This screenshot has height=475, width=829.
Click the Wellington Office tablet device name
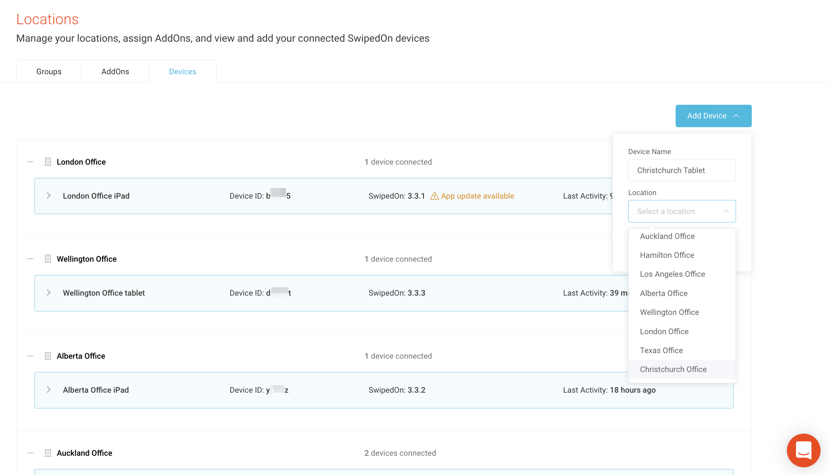(x=104, y=293)
